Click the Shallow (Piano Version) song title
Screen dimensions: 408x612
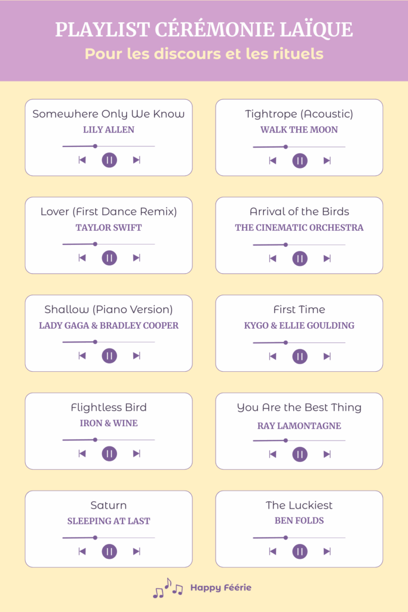109,310
